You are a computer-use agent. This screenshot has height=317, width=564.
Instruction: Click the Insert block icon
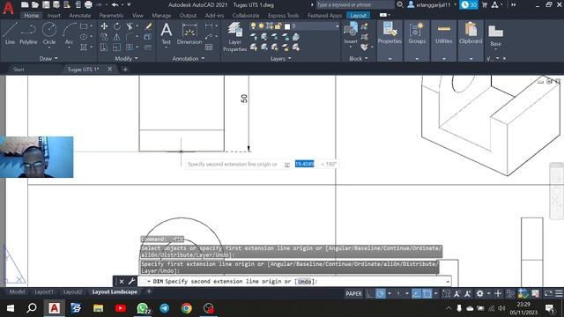coord(351,33)
